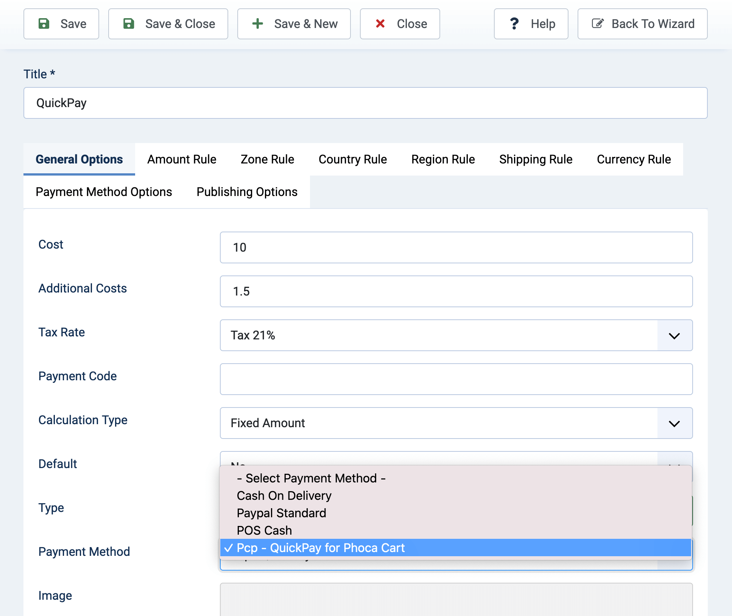Select Cash On Delivery payment method
732x616 pixels.
point(284,495)
